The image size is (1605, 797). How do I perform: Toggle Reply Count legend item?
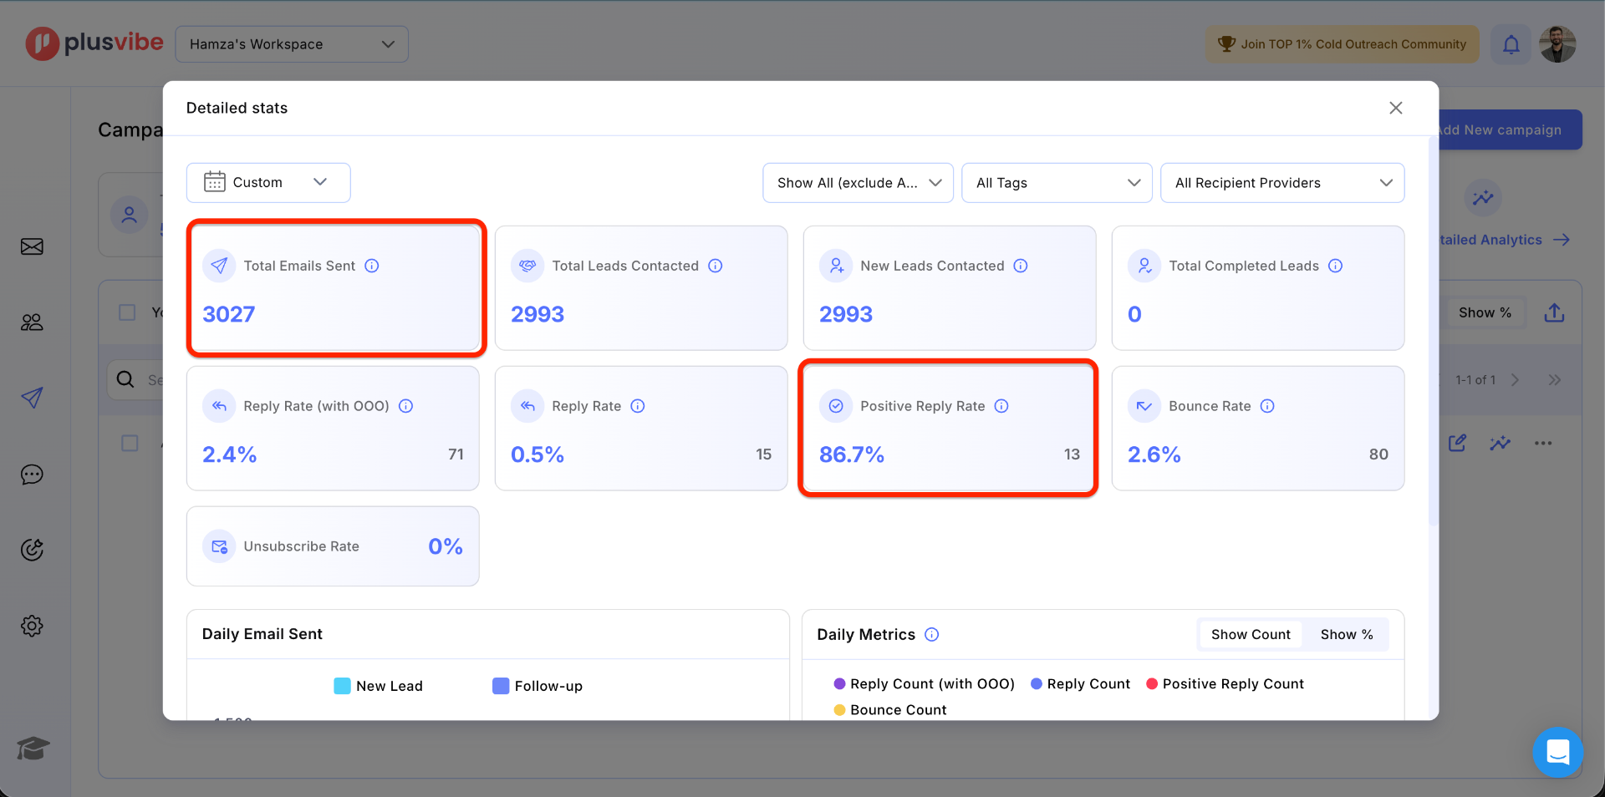(1080, 683)
